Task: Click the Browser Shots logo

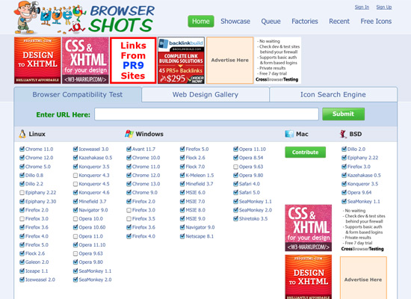Action: pyautogui.click(x=84, y=18)
